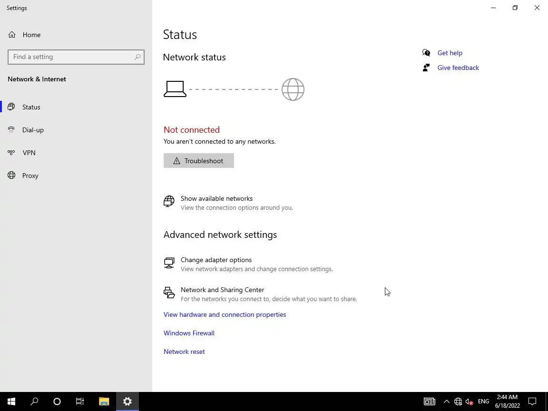
Task: Select the Status globe icon in sidebar
Action: click(x=11, y=107)
